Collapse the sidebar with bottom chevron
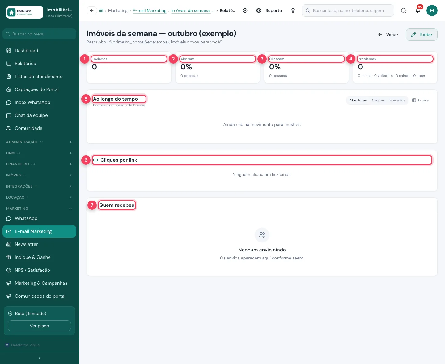This screenshot has width=445, height=364. [40, 358]
